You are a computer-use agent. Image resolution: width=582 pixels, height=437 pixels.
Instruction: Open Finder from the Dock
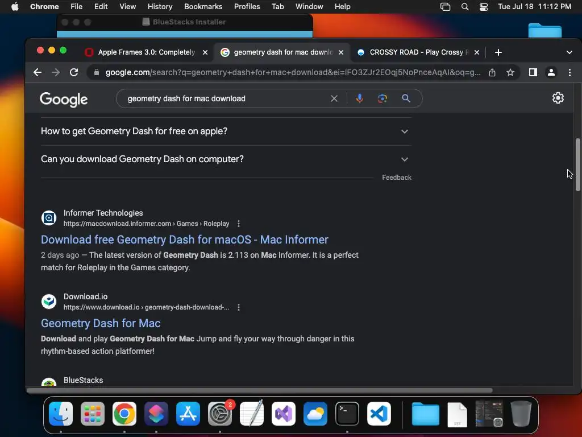point(61,414)
